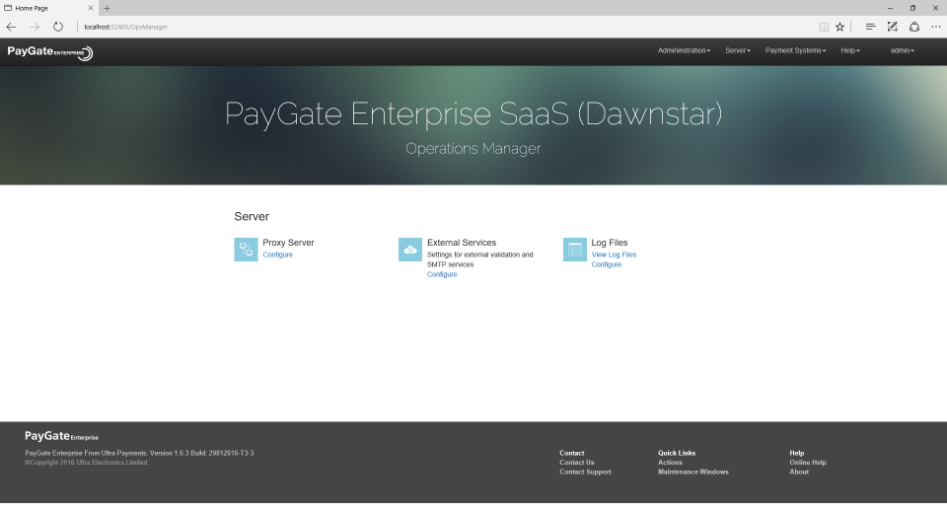Click the External Services heading

tap(462, 243)
